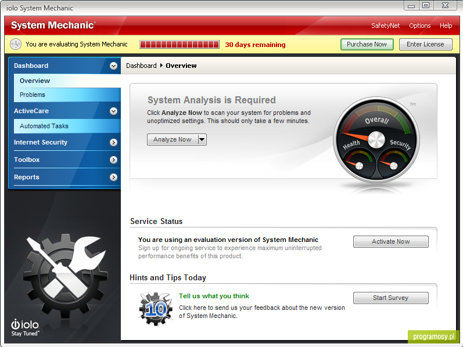Click the overall status gauge

[x=376, y=139]
